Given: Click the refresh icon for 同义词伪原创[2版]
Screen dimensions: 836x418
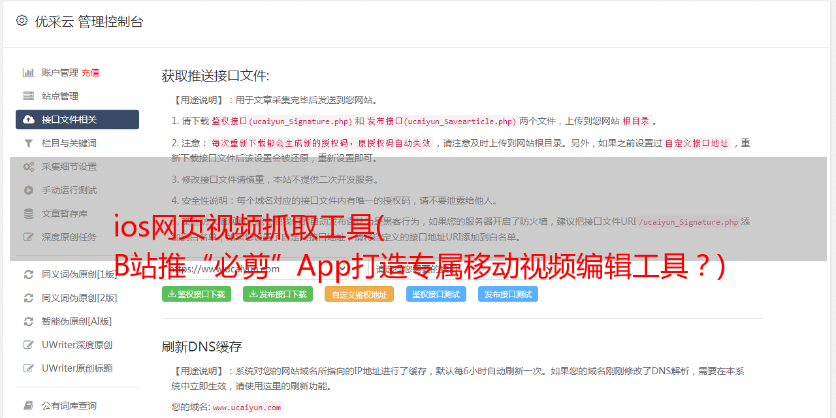Looking at the screenshot, I should click(x=29, y=298).
